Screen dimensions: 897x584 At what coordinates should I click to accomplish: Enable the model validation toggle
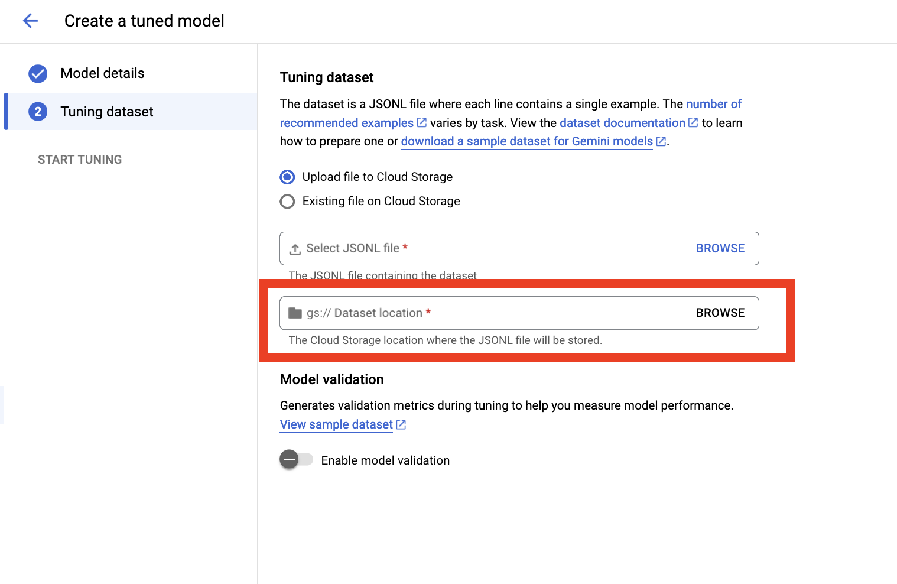[296, 460]
